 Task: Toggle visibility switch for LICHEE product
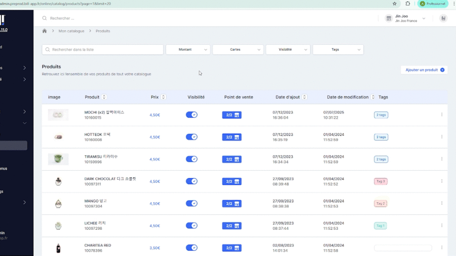(x=191, y=226)
